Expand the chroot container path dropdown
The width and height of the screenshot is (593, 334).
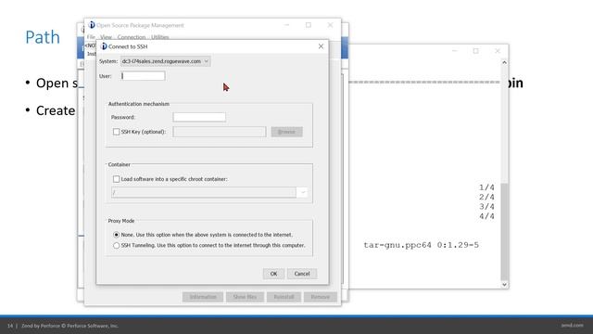(303, 192)
